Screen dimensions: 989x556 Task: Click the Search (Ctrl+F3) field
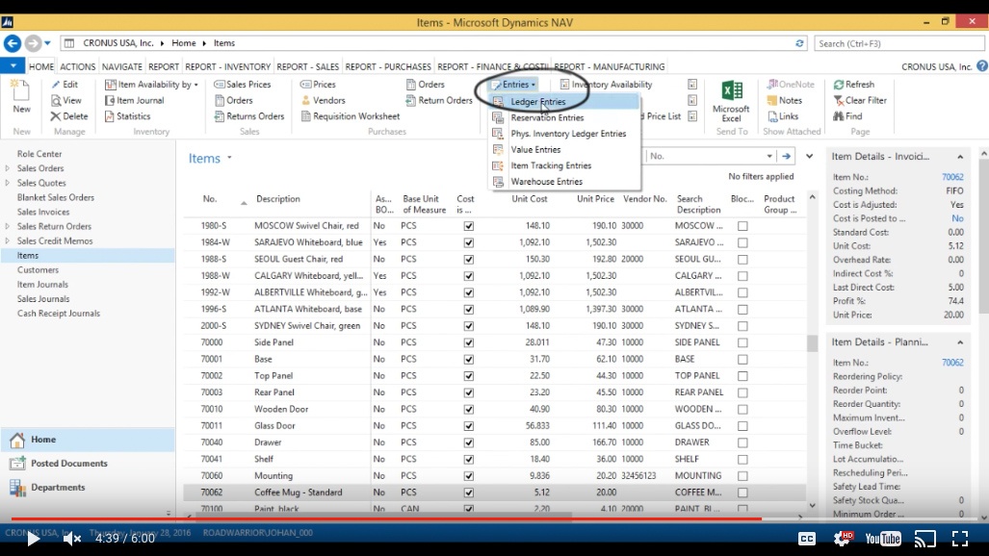click(898, 43)
